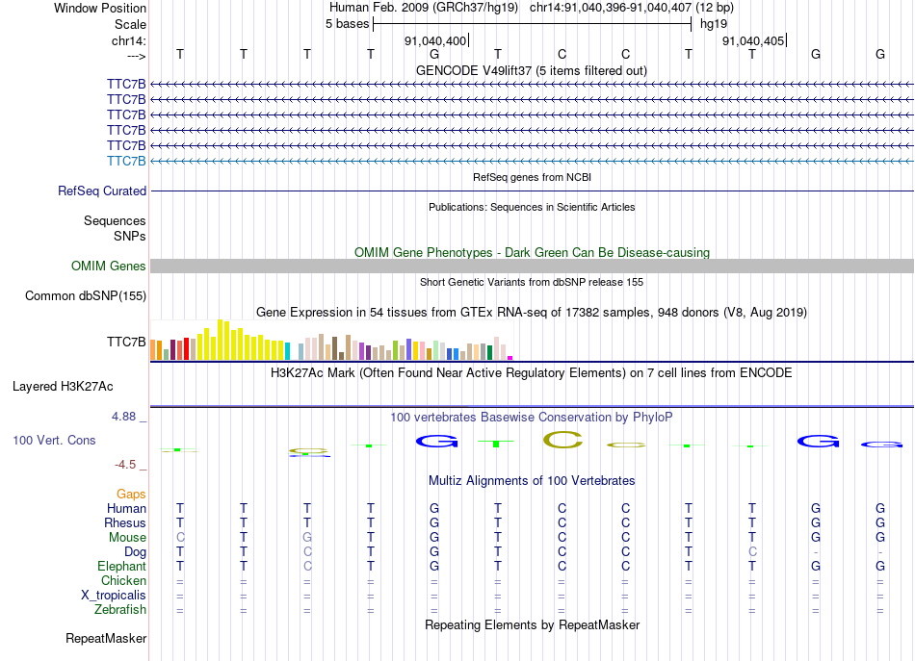
Task: Select the chr14: ruler label
Action: [x=128, y=40]
